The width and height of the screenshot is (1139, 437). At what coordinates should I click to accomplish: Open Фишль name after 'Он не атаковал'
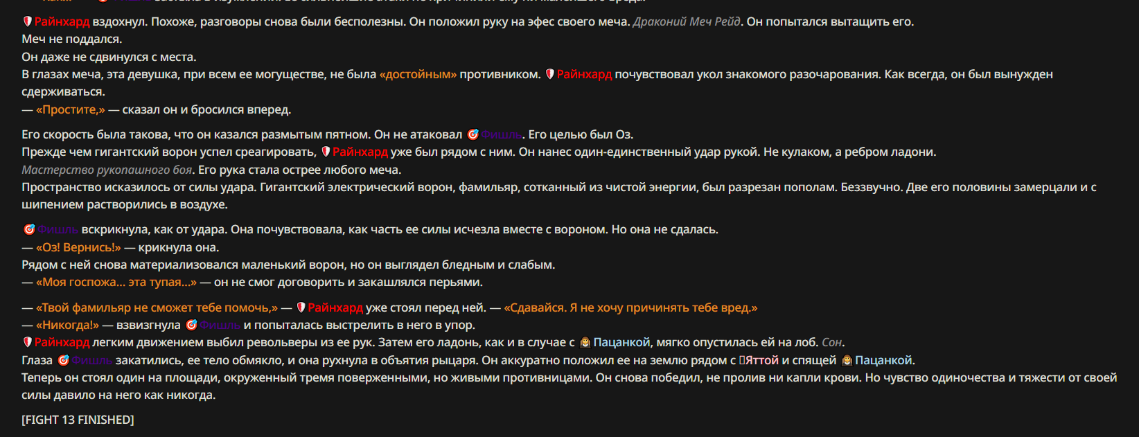pos(502,134)
